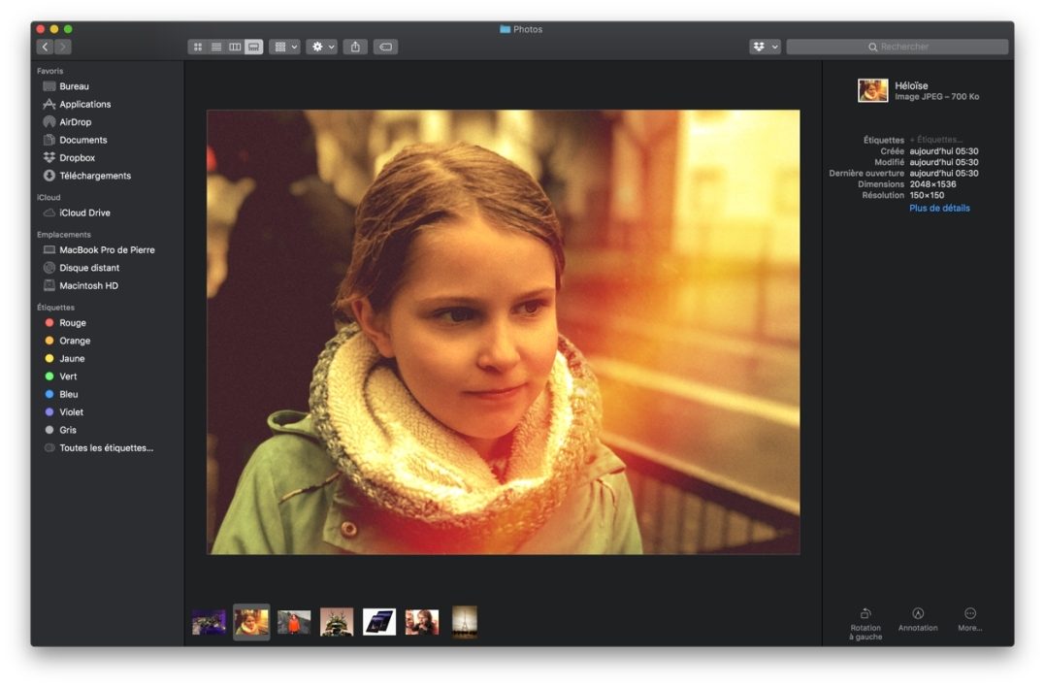Viewport: 1045px width, 687px height.
Task: Click the More… actions icon
Action: tap(970, 613)
